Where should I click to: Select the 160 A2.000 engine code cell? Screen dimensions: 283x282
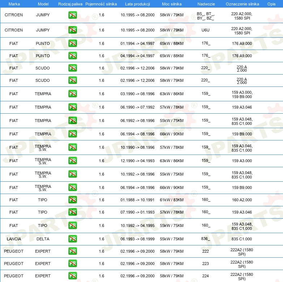tap(242, 200)
